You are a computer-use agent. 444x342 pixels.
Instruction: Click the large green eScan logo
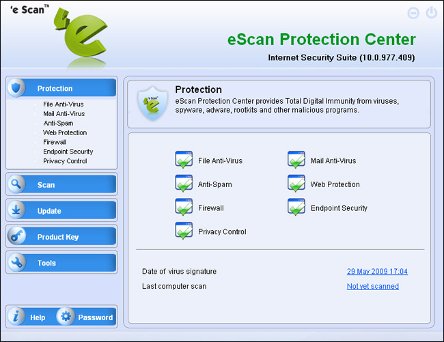coord(81,33)
